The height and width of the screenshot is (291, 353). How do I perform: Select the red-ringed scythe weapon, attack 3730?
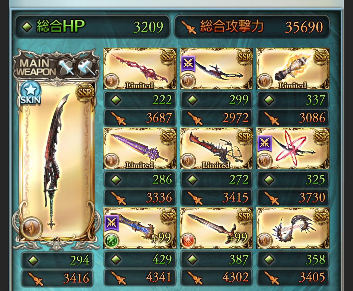pos(293,148)
